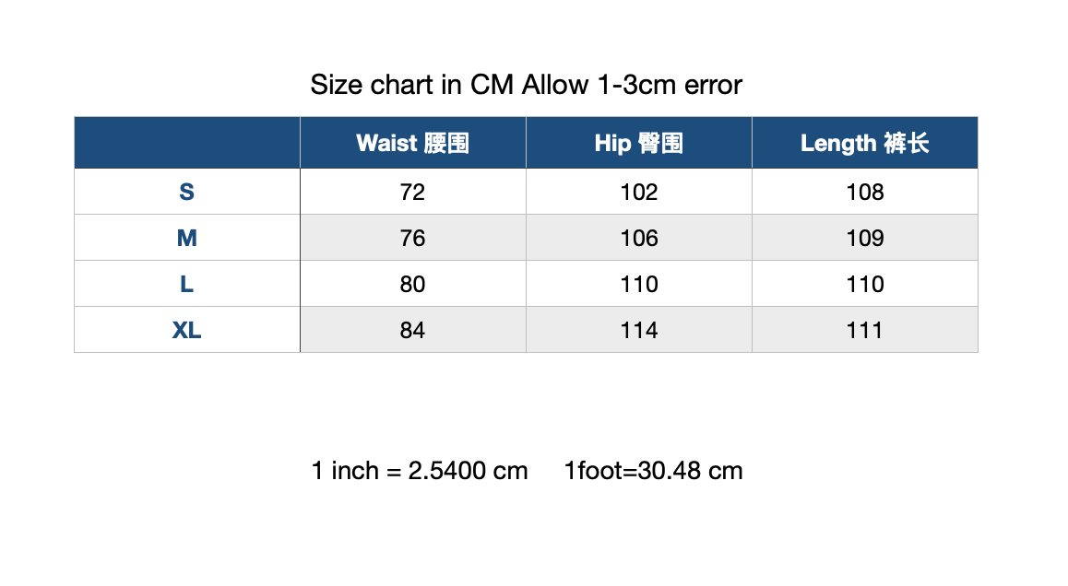1068x586 pixels.
Task: Click waist value 72 cell
Action: pos(412,192)
